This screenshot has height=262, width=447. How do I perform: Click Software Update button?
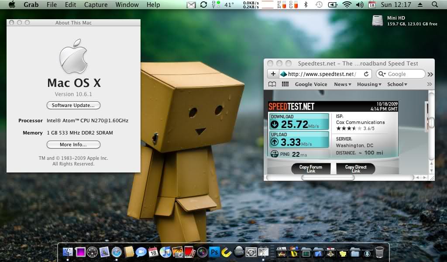click(73, 105)
